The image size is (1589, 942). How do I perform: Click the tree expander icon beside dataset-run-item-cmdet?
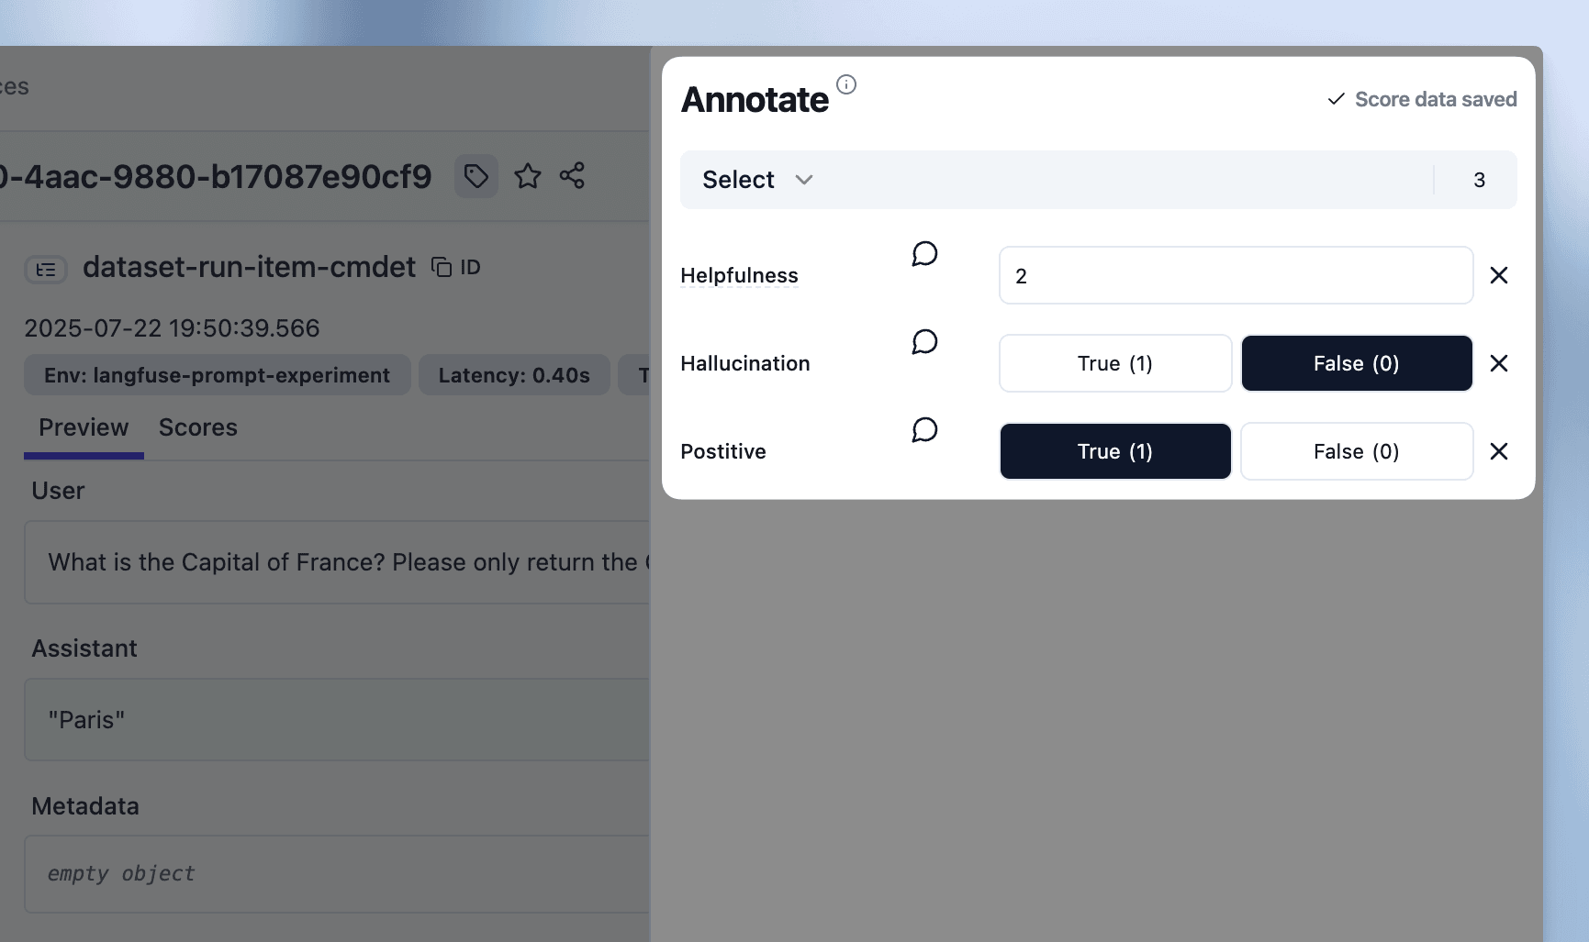coord(46,269)
